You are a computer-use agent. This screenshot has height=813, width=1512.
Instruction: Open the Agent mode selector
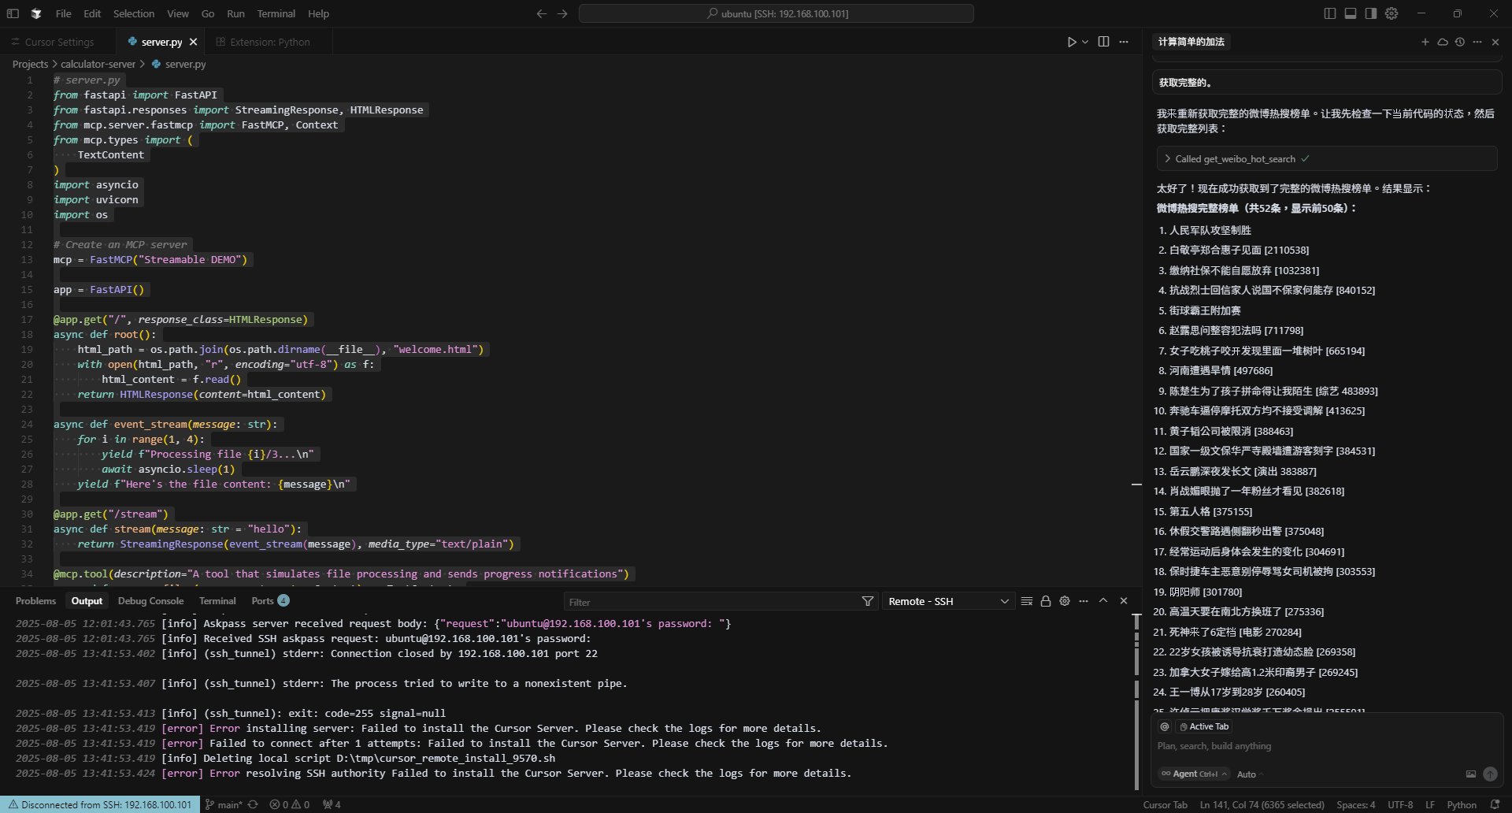[1194, 774]
